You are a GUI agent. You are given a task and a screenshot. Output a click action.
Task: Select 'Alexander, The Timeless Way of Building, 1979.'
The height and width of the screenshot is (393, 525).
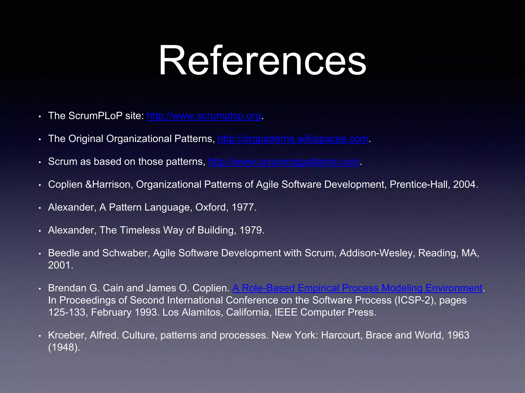pos(156,230)
